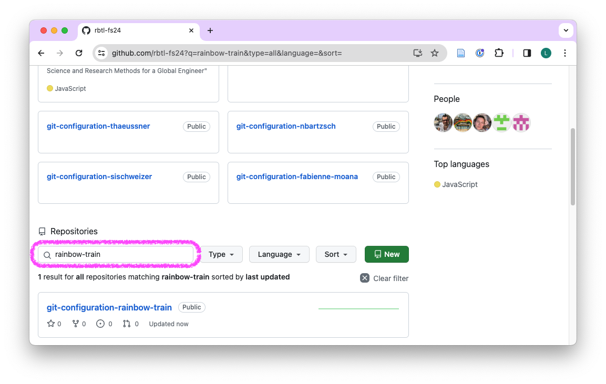
Task: Open the Type filter dropdown
Action: click(222, 254)
